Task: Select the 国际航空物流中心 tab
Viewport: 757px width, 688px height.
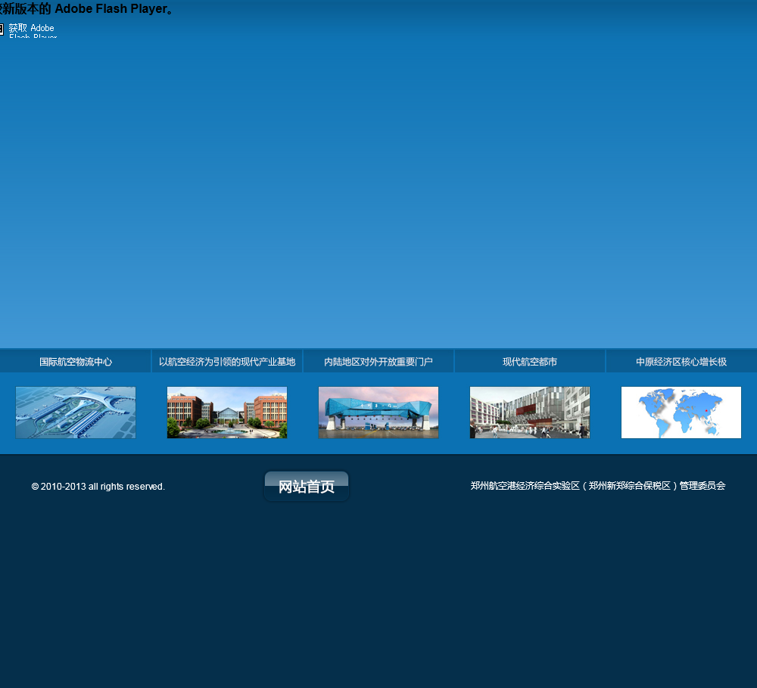Action: click(75, 362)
